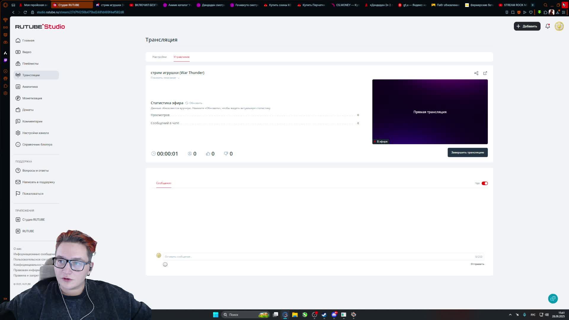
Task: Open the Monetization sidebar section
Action: point(32,98)
